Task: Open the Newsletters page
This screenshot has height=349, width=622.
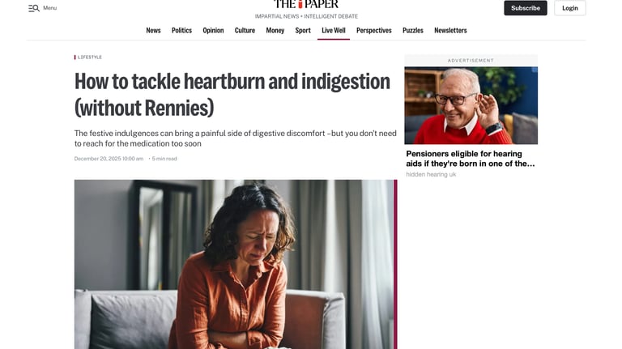Action: 450,31
